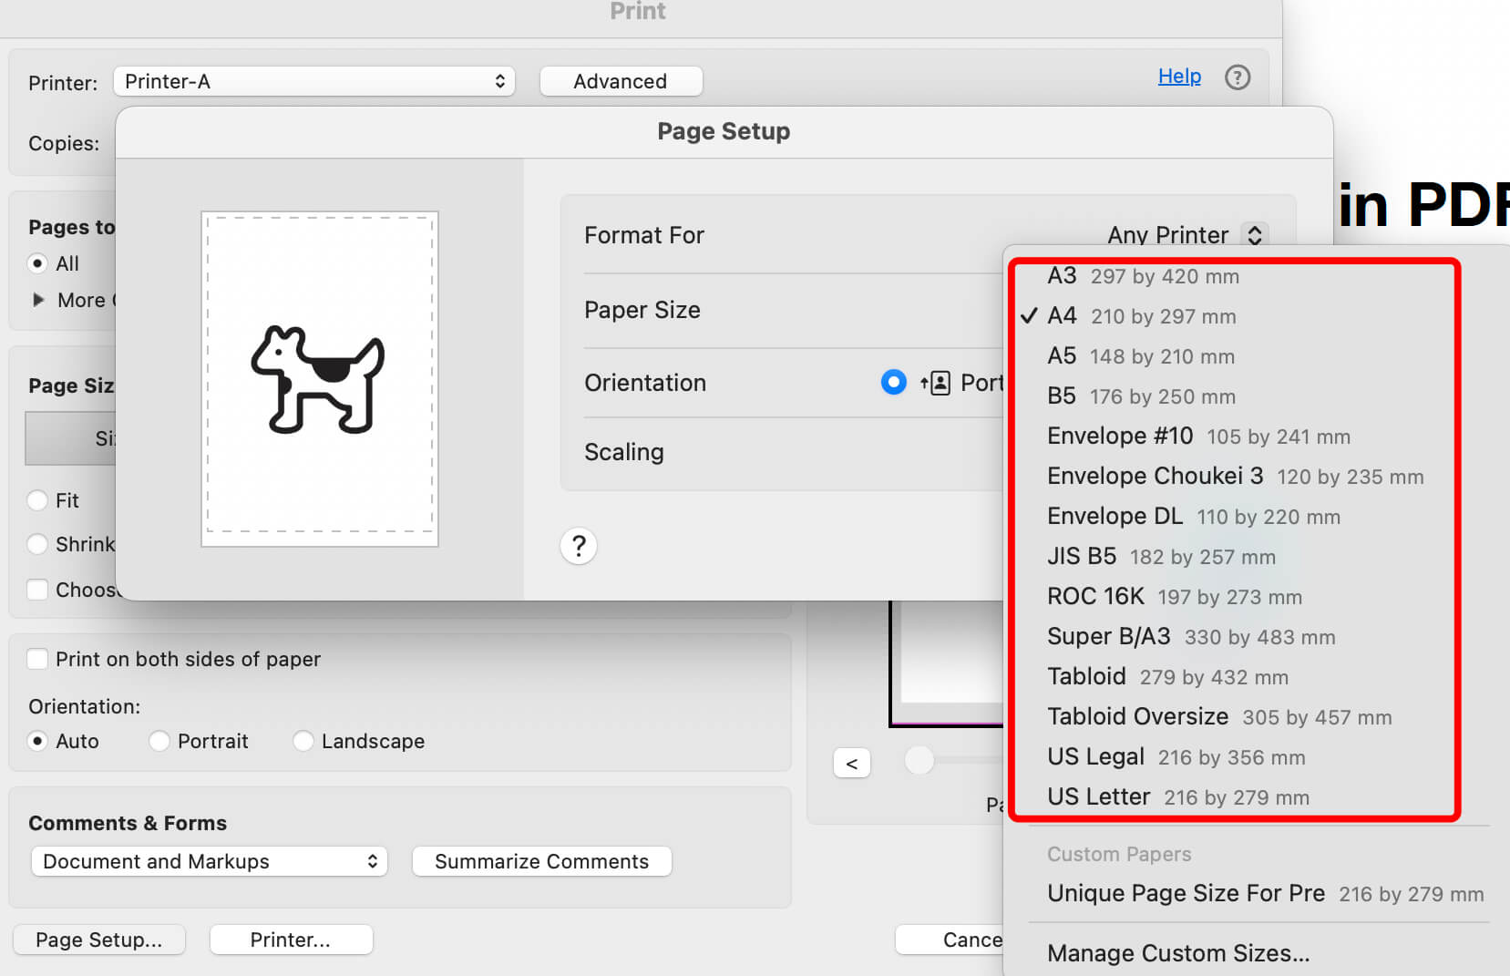Image resolution: width=1510 pixels, height=976 pixels.
Task: Click the Size button under Page Sizing
Action: point(71,438)
